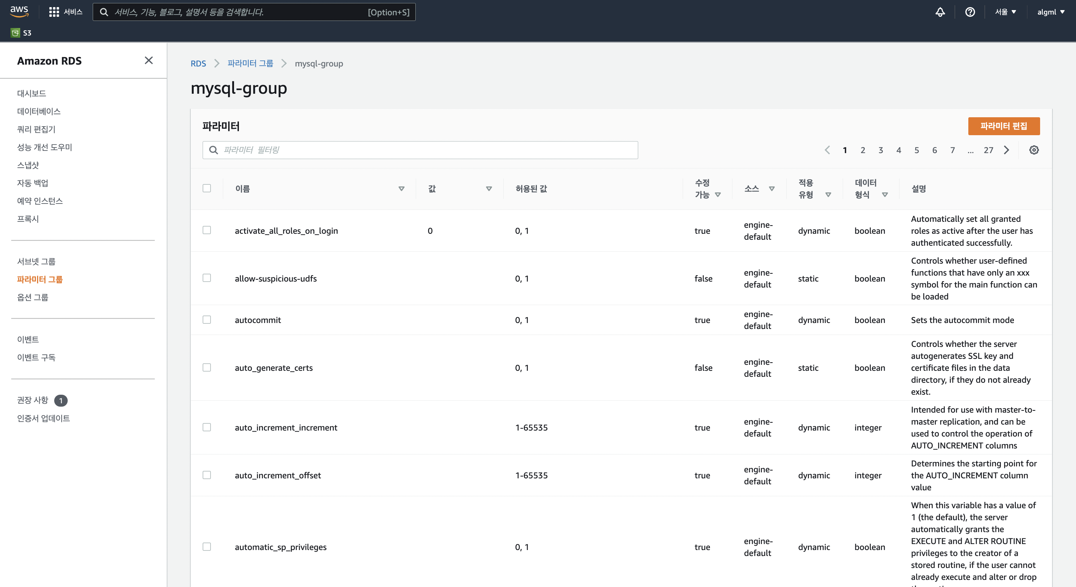Open 예약 인스턴스 in sidebar
Screen dimensions: 1076x587
pyautogui.click(x=40, y=201)
